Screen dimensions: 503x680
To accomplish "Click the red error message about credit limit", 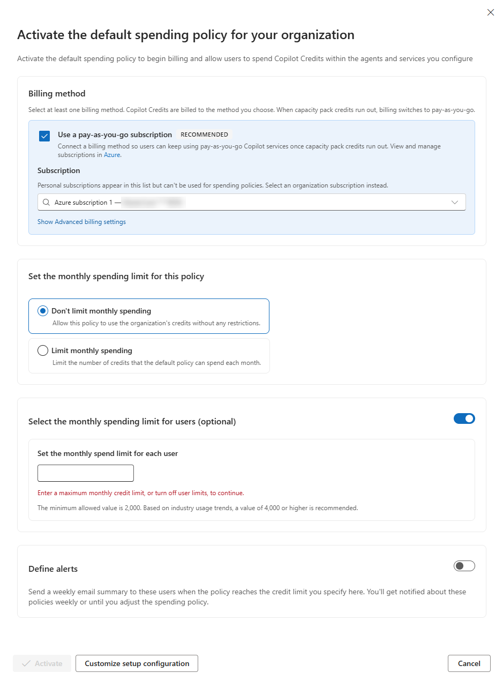I will 140,493.
